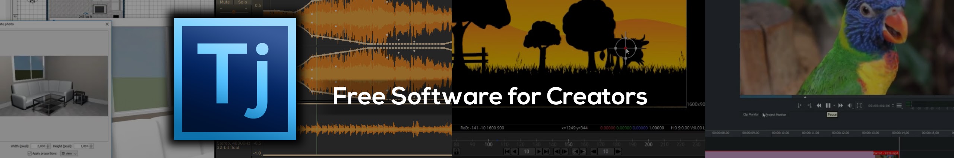Click the parrot video monitor preview
Image resolution: width=954 pixels, height=158 pixels.
(847, 47)
